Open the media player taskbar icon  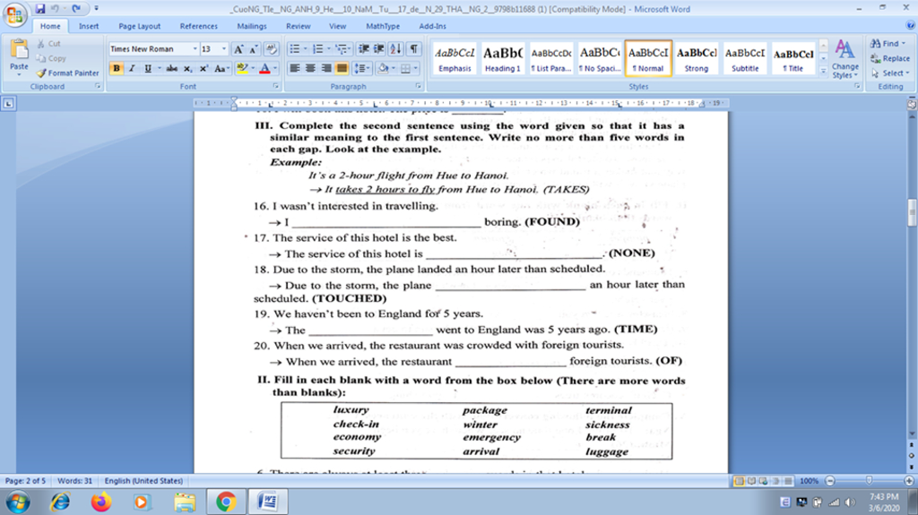141,502
